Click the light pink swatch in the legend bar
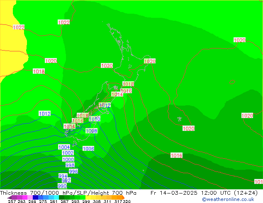Screen dimensions: 263x203 (30, 197)
